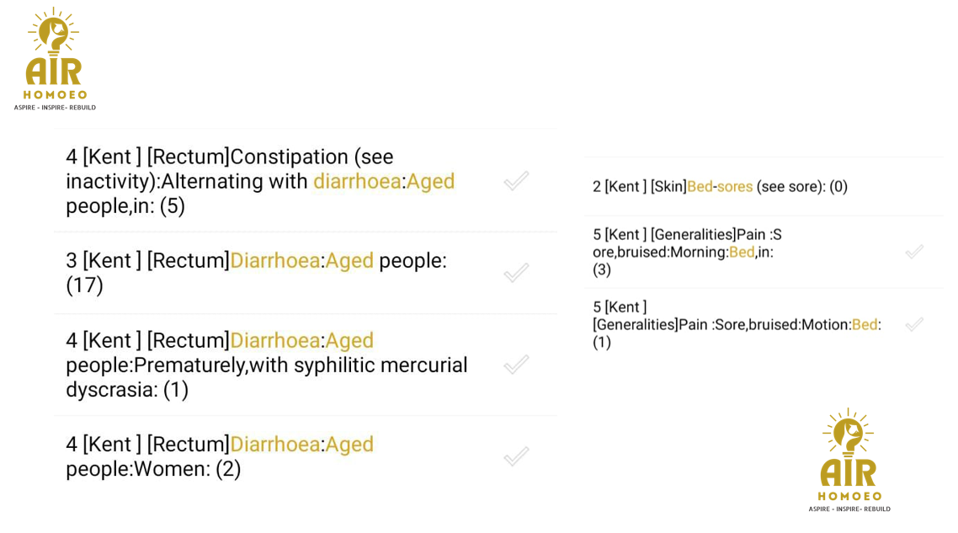Screen dimensions: 958x533
Task: Click the highlighted "Bed-sores" text
Action: (x=720, y=187)
